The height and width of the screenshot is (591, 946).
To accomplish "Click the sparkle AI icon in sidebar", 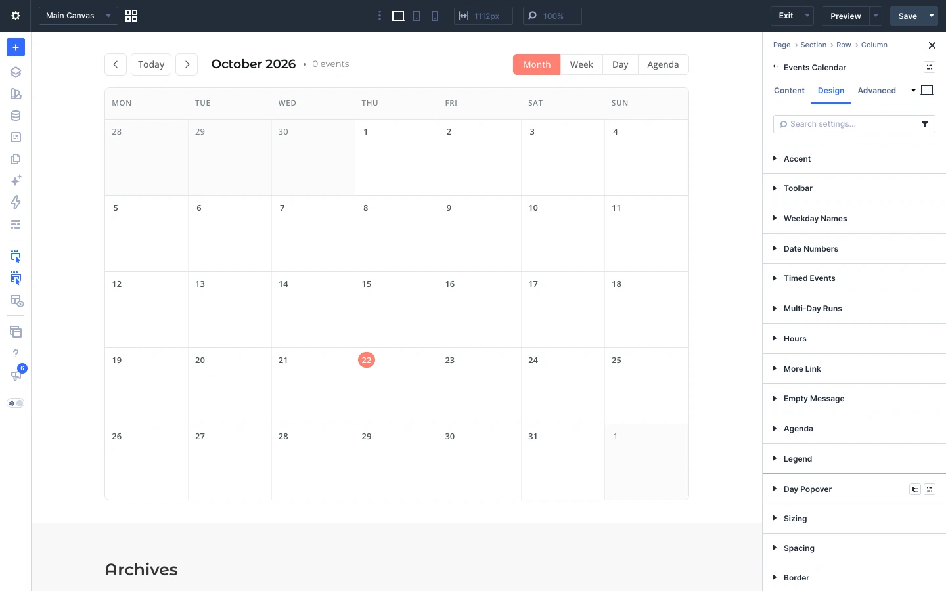I will coord(16,180).
